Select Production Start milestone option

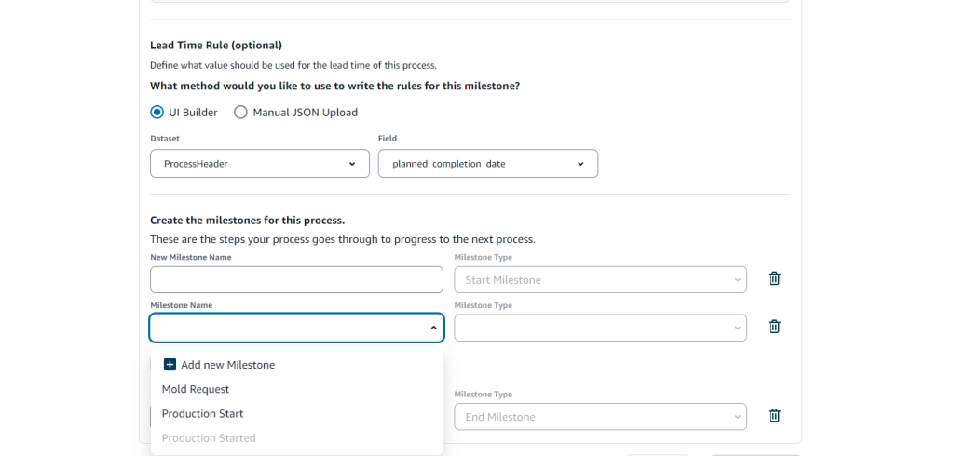(x=203, y=413)
